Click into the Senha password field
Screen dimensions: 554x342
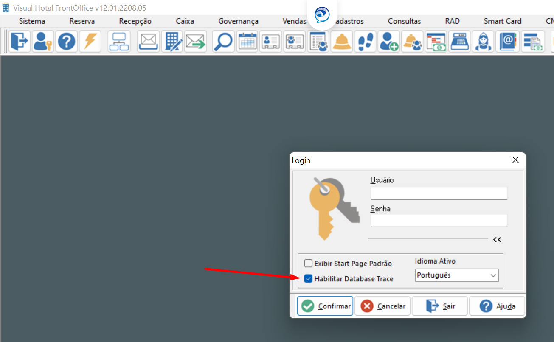(x=439, y=221)
